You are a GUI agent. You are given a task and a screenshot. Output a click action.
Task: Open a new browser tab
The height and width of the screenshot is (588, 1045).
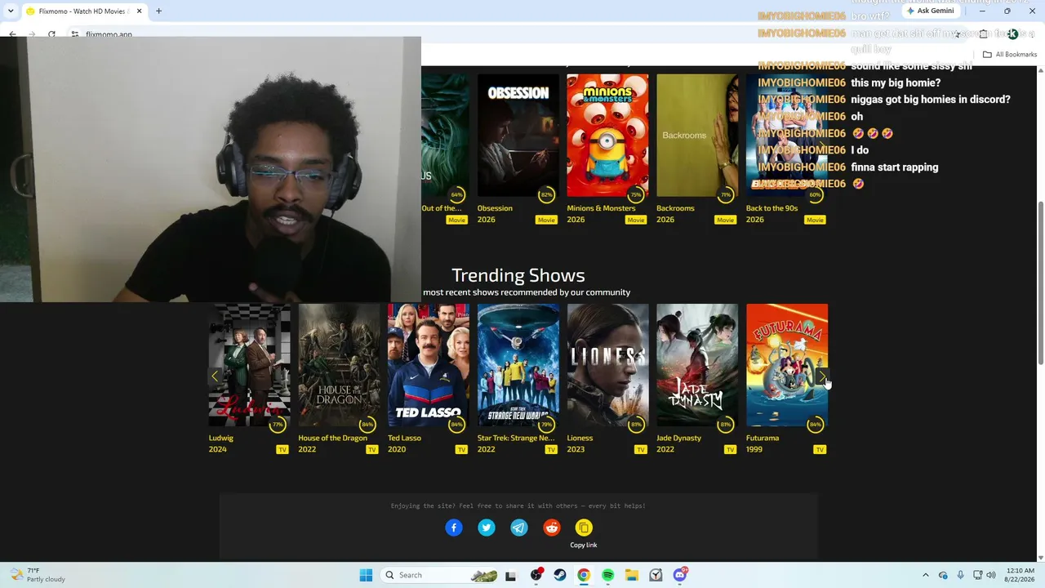pos(158,11)
